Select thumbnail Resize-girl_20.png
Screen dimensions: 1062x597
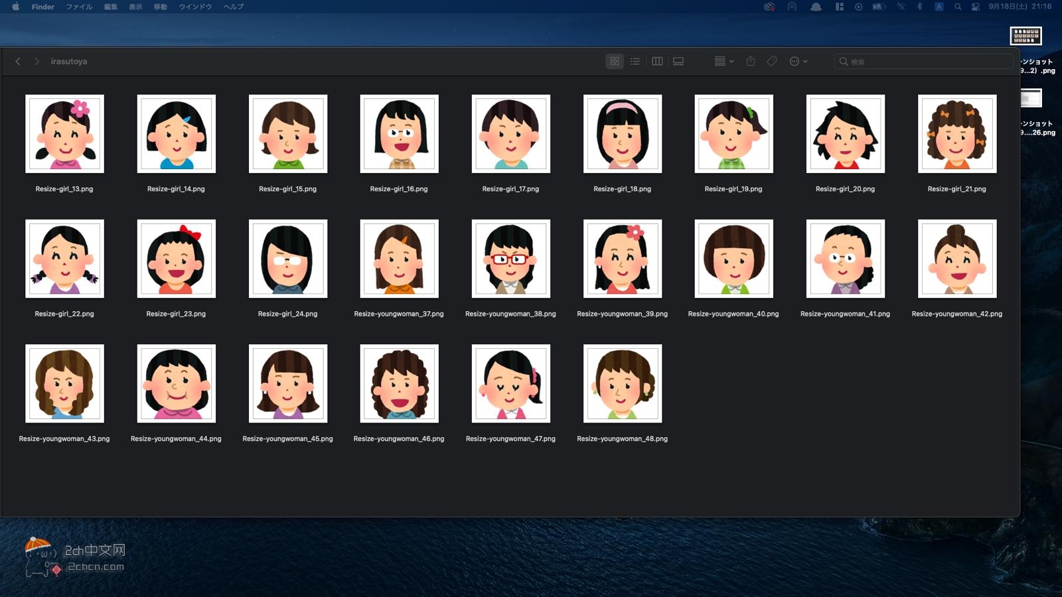[845, 134]
